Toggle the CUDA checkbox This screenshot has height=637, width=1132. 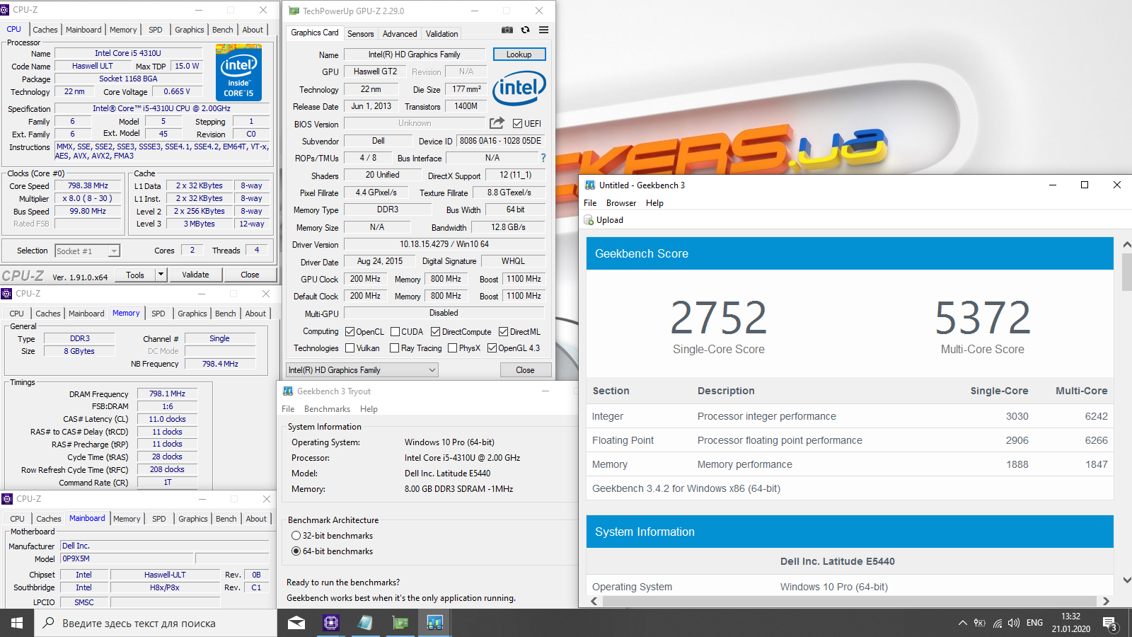click(x=395, y=331)
